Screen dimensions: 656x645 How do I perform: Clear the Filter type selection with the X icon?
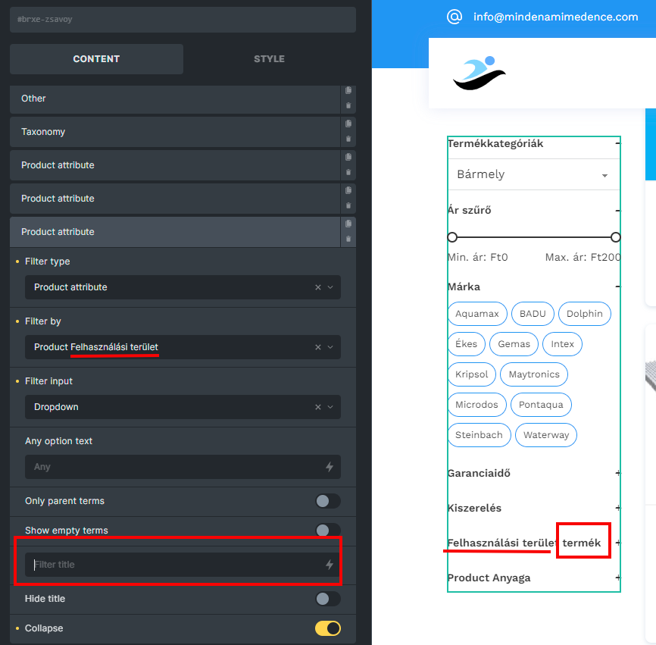(317, 287)
